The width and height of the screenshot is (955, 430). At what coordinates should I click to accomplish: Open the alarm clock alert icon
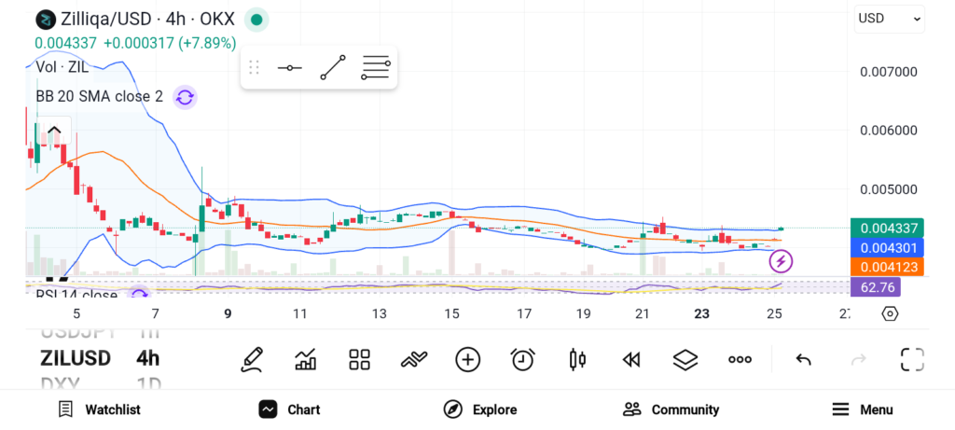(522, 359)
